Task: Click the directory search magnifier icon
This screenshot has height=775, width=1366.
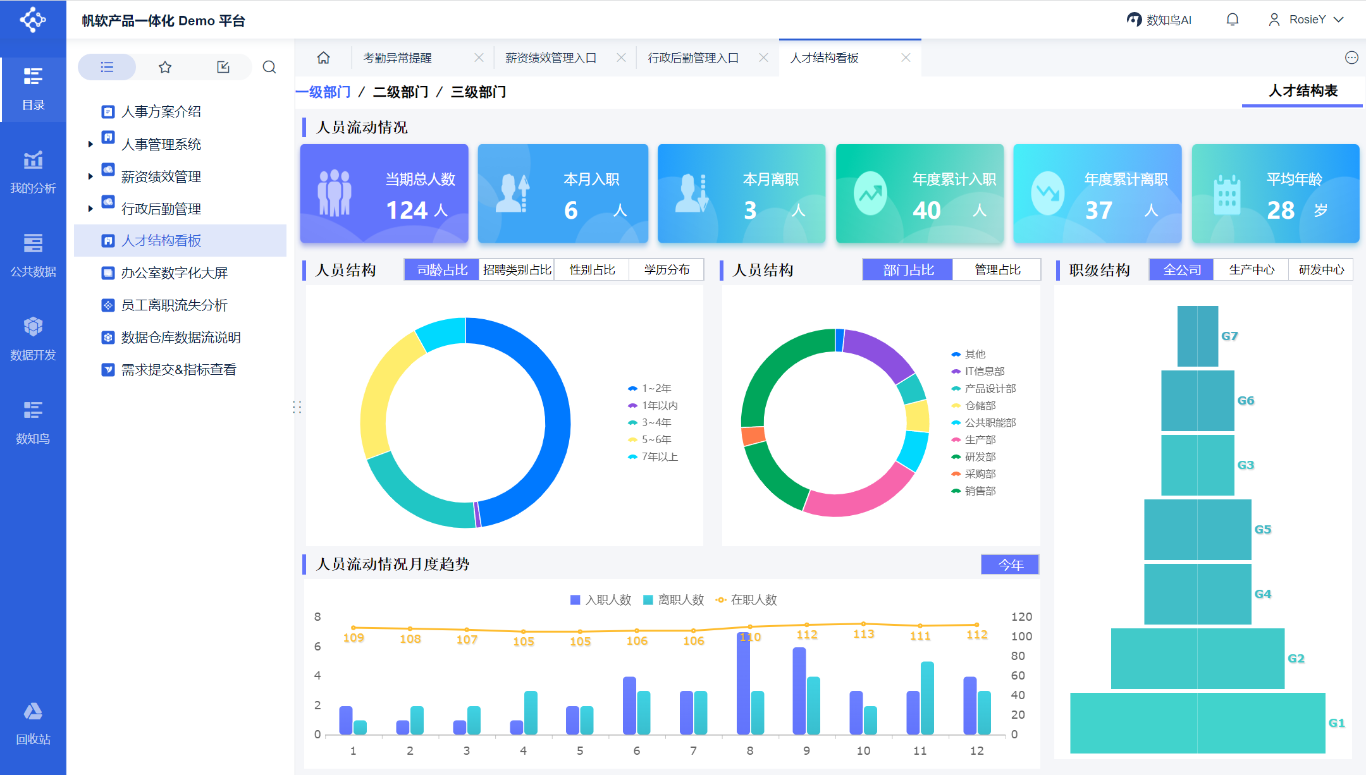Action: pyautogui.click(x=269, y=67)
